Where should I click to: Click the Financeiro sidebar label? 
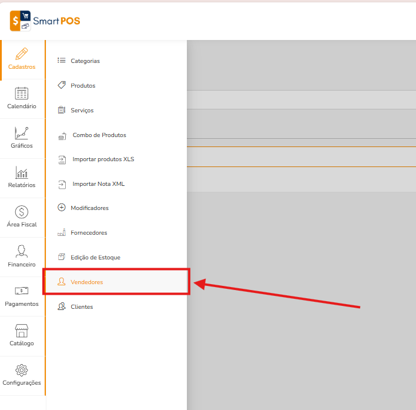tap(22, 265)
